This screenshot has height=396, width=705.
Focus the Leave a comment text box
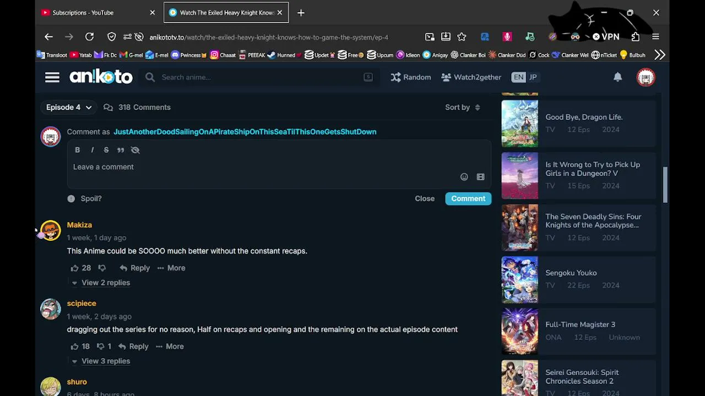[279, 167]
